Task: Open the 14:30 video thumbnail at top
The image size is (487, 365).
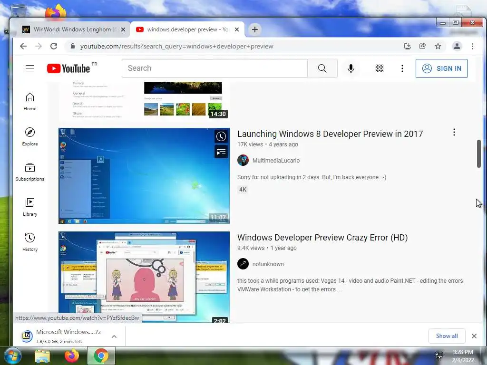Action: [x=144, y=101]
